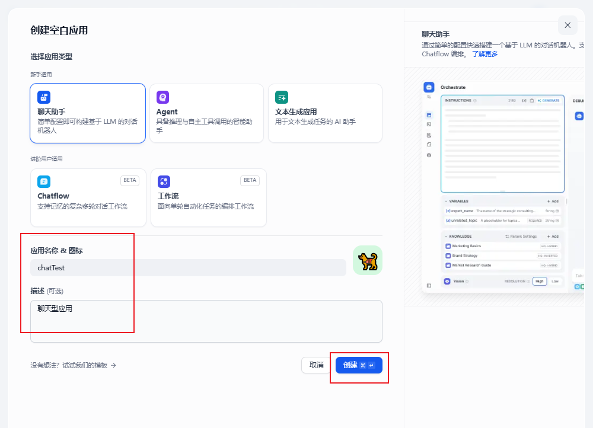Click the Orchestrate robot icon in preview
The width and height of the screenshot is (593, 428).
(x=429, y=87)
